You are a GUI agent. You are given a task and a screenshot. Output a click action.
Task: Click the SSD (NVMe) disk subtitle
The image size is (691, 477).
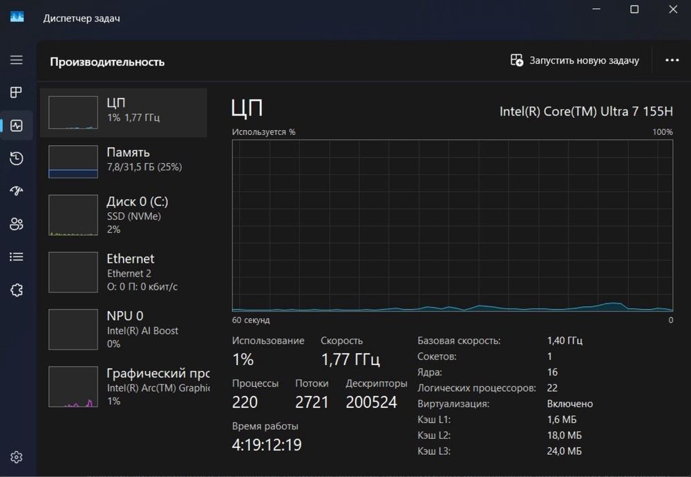tap(134, 216)
